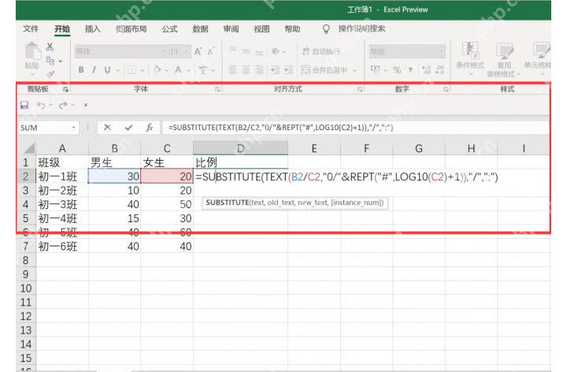Switch to the Review (审阅) tab
Image resolution: width=567 pixels, height=372 pixels.
tap(231, 29)
